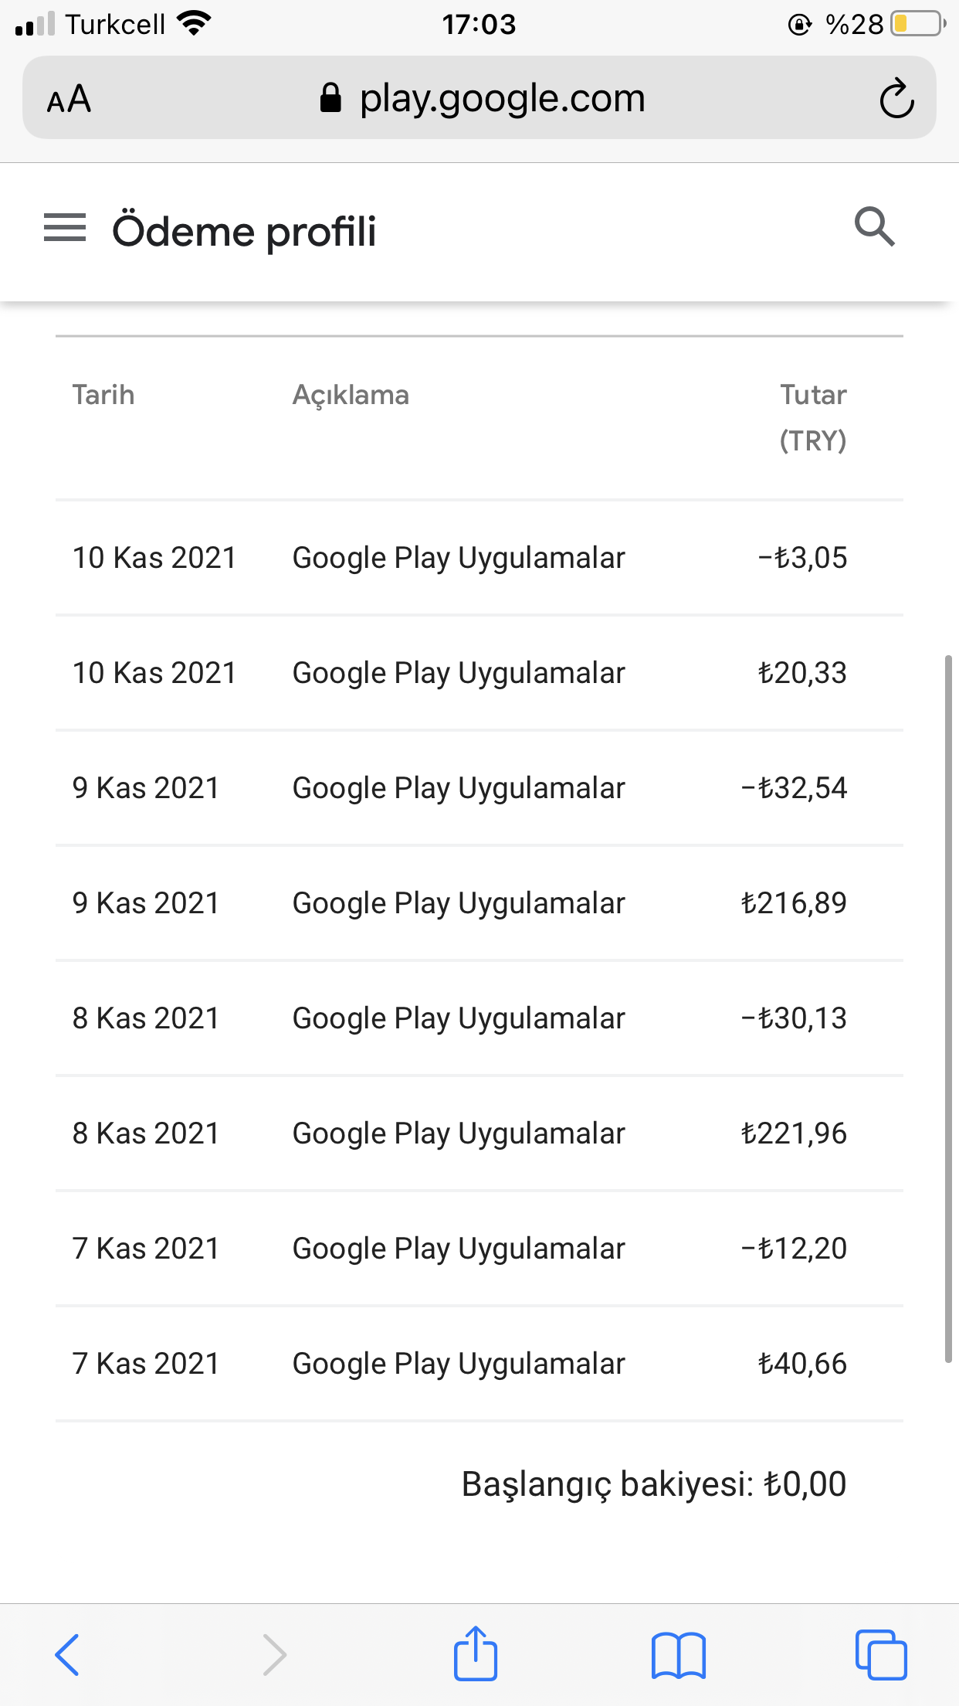Select the ₺20,33 transaction row
Screen dimensions: 959x1706
(479, 673)
